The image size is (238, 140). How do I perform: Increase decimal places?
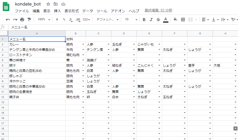[78, 20]
